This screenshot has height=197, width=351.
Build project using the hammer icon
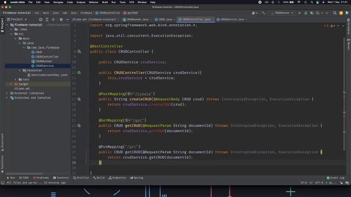pos(263,13)
